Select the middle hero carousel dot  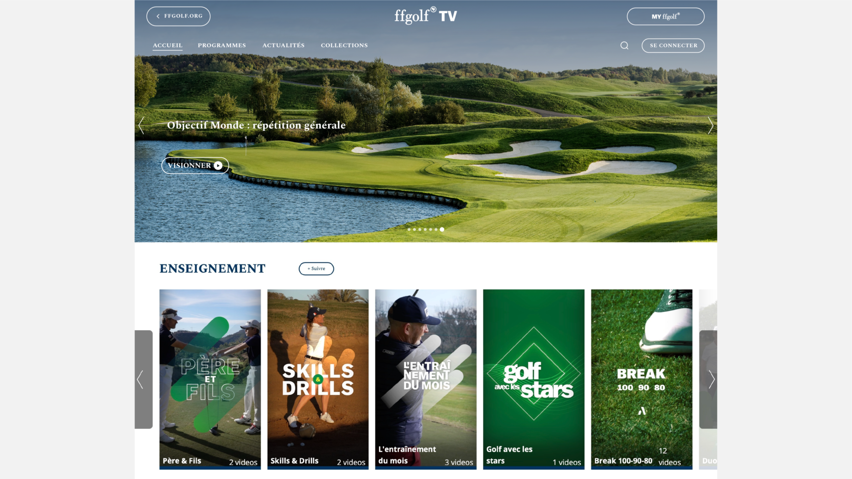click(425, 229)
